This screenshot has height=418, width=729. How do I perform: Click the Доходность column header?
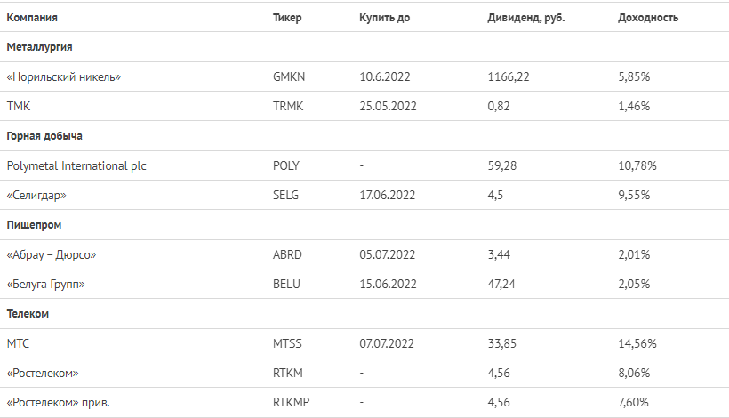pyautogui.click(x=647, y=18)
